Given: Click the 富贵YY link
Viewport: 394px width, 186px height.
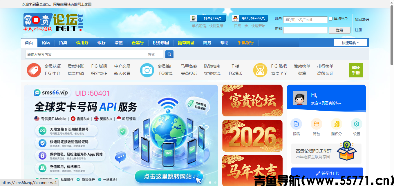Looking at the screenshot, I should click(x=279, y=73).
